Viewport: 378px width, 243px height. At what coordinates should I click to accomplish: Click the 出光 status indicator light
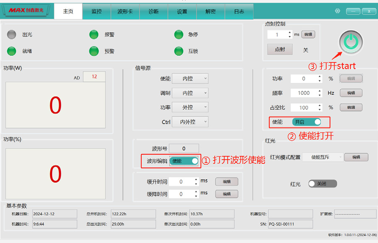(11, 35)
